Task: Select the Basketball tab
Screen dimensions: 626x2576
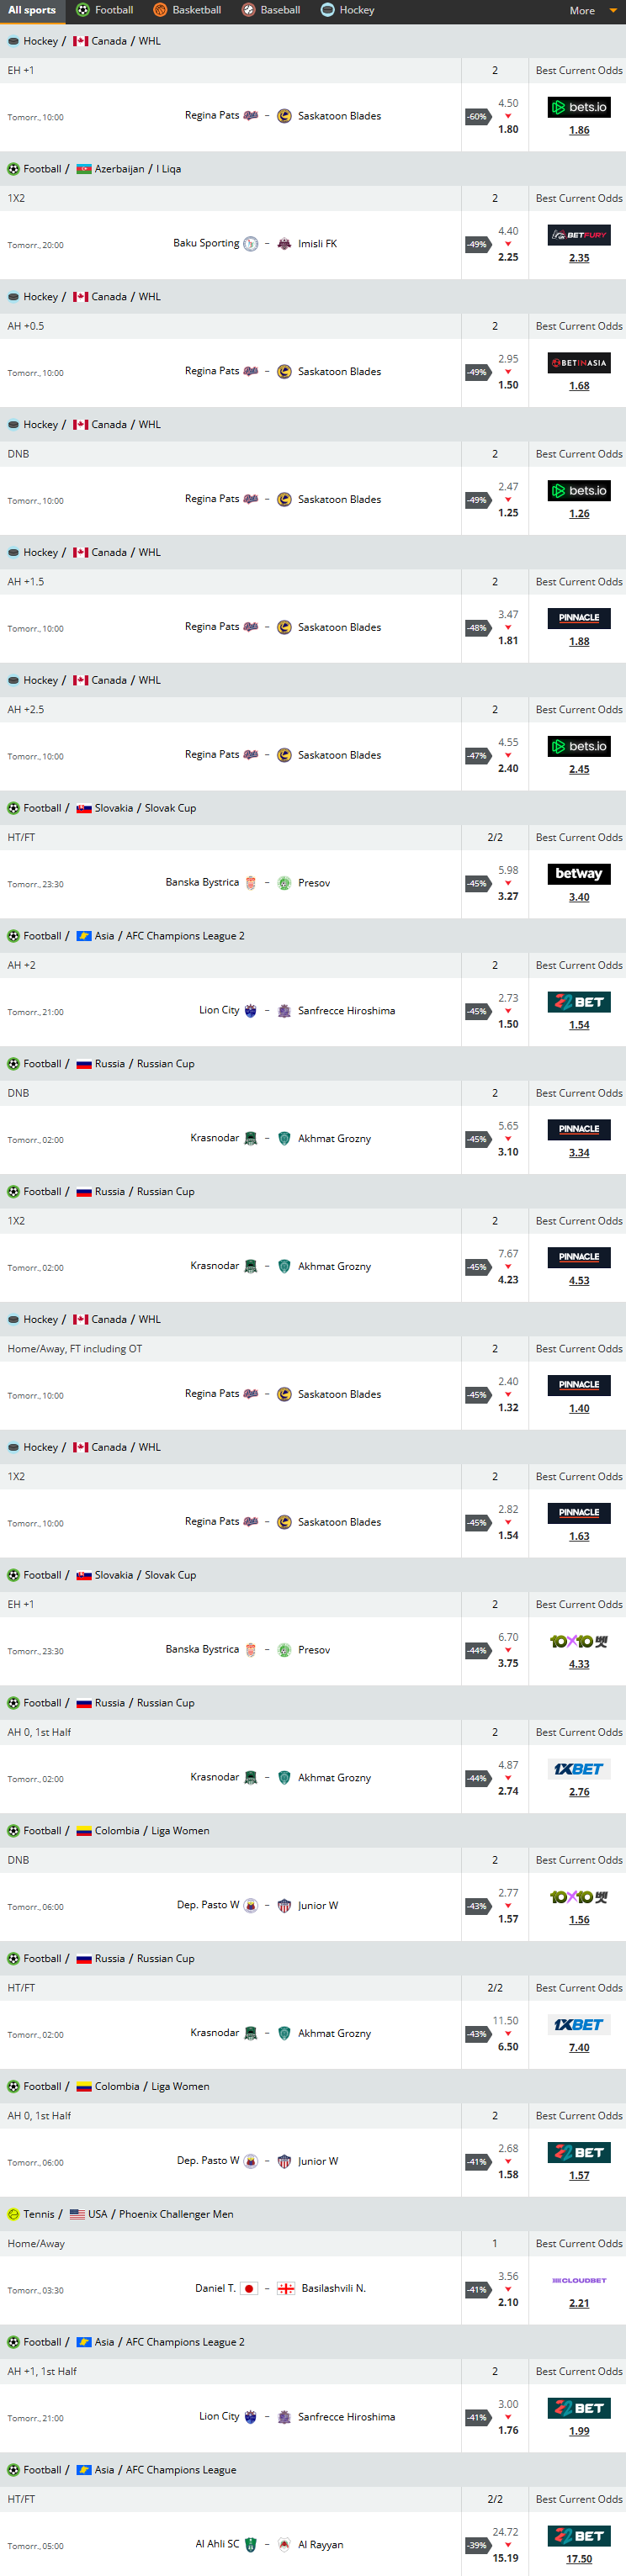Action: pos(187,11)
